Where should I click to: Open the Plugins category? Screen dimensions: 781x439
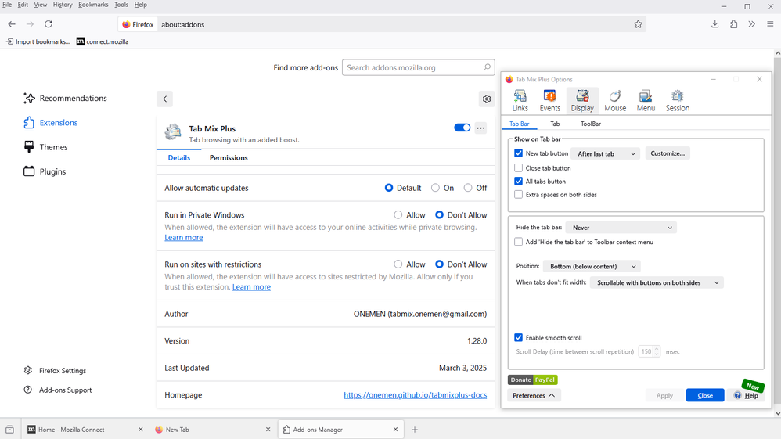[45, 171]
